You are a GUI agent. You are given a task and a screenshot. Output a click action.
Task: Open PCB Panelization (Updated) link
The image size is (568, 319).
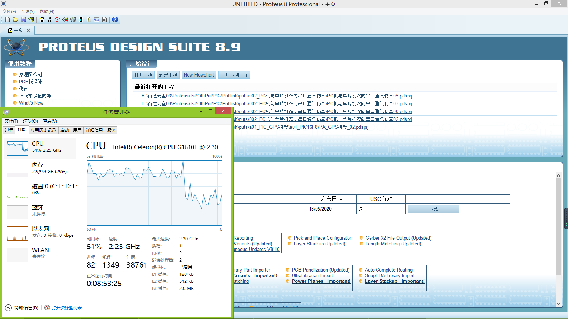[321, 270]
